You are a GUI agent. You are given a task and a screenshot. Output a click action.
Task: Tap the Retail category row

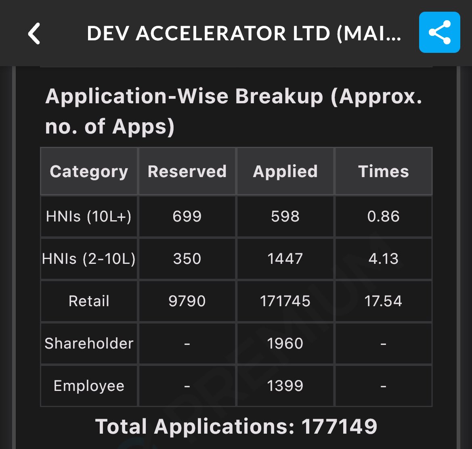(88, 301)
